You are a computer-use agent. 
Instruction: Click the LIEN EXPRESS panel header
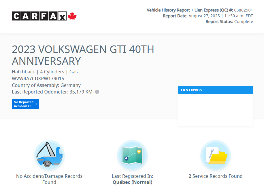tap(215, 90)
